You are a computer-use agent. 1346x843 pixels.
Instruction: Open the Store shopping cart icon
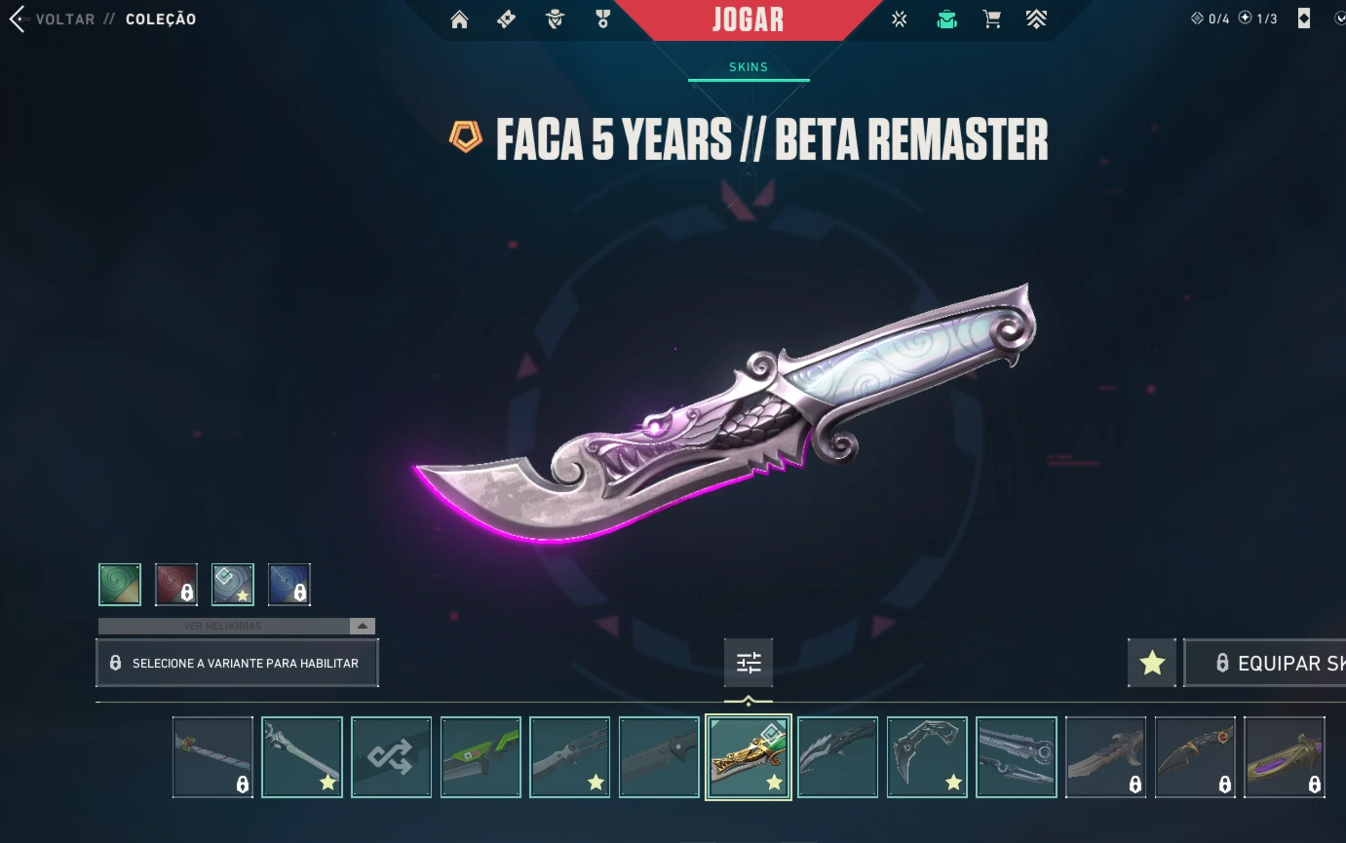pyautogui.click(x=992, y=19)
